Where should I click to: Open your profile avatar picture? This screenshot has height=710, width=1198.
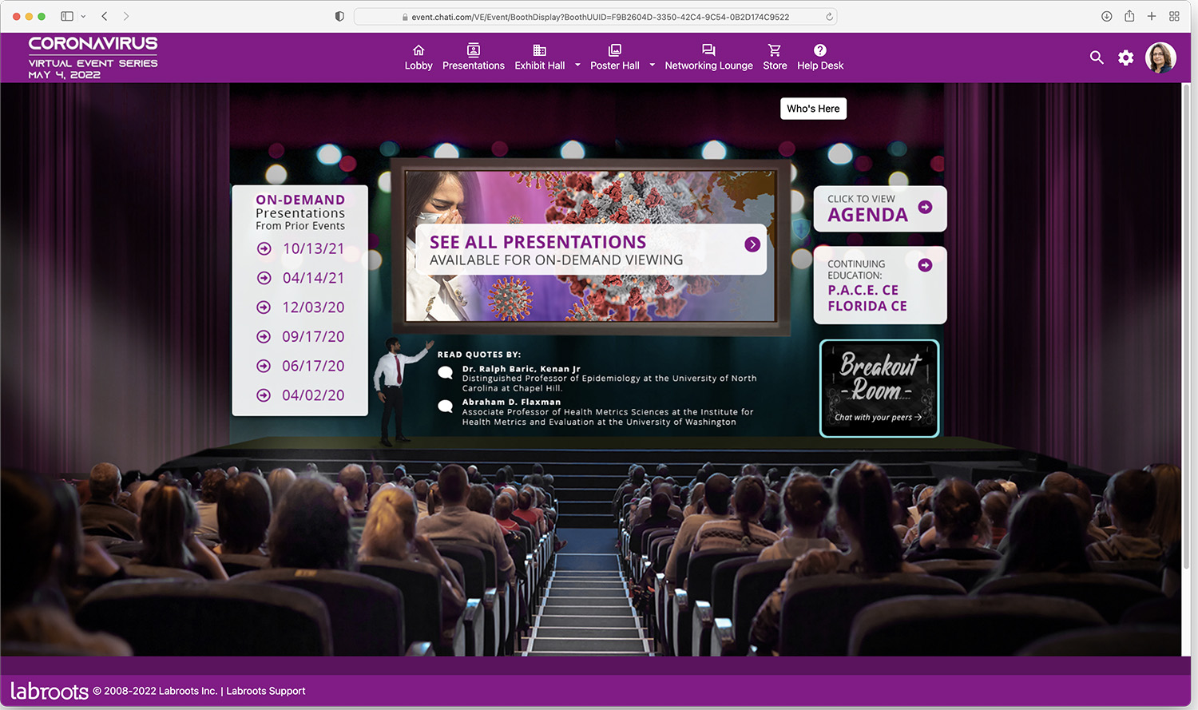tap(1160, 57)
